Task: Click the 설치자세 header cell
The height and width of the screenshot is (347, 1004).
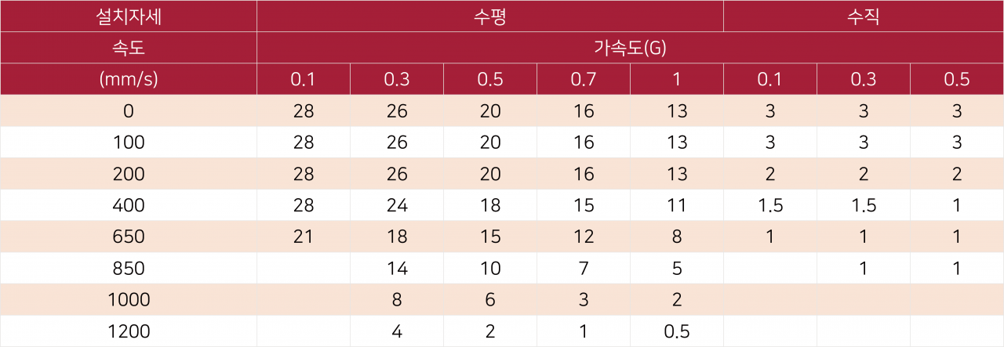Action: click(x=128, y=16)
